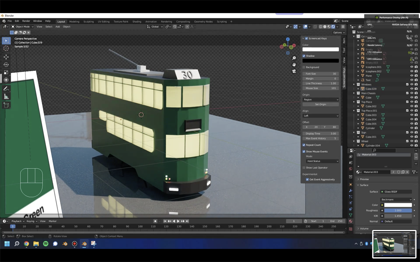Select the Annotate pencil tool
Screen dimensions: 420x262
(6, 89)
